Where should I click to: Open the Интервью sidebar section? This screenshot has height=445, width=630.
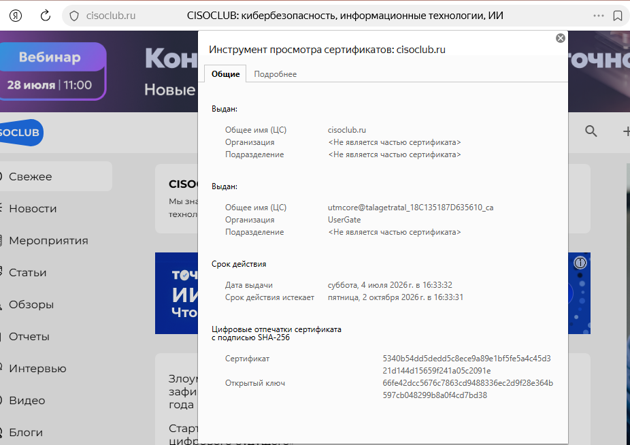[37, 369]
